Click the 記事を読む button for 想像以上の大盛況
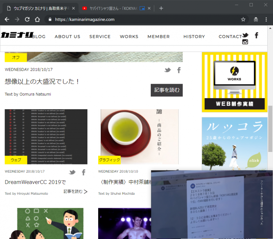The image size is (273, 239). pos(166,90)
